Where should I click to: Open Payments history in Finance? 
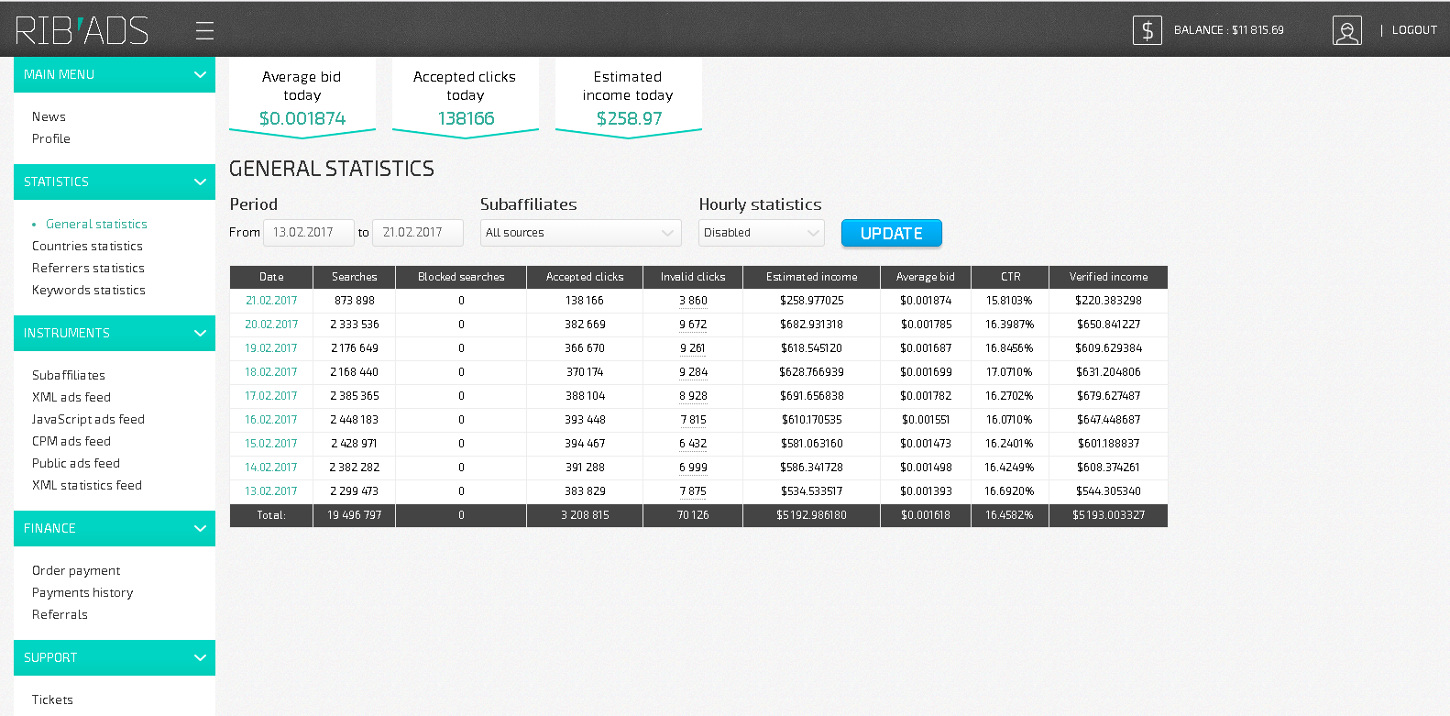pyautogui.click(x=82, y=593)
